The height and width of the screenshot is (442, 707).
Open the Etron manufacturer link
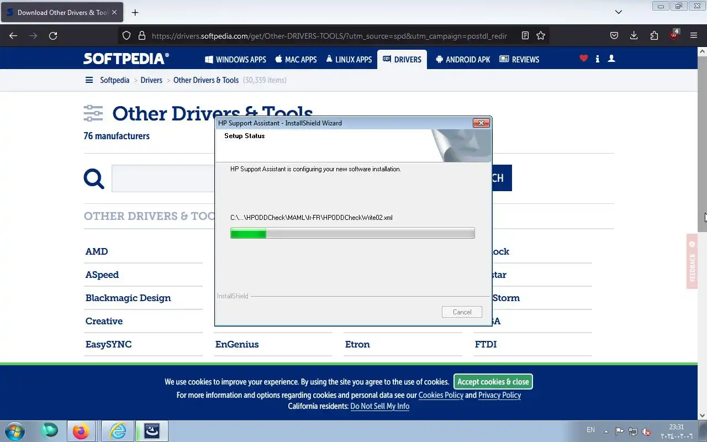tap(357, 344)
